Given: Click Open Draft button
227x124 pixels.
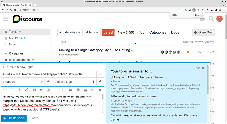Looking at the screenshot, I should 204,32.
